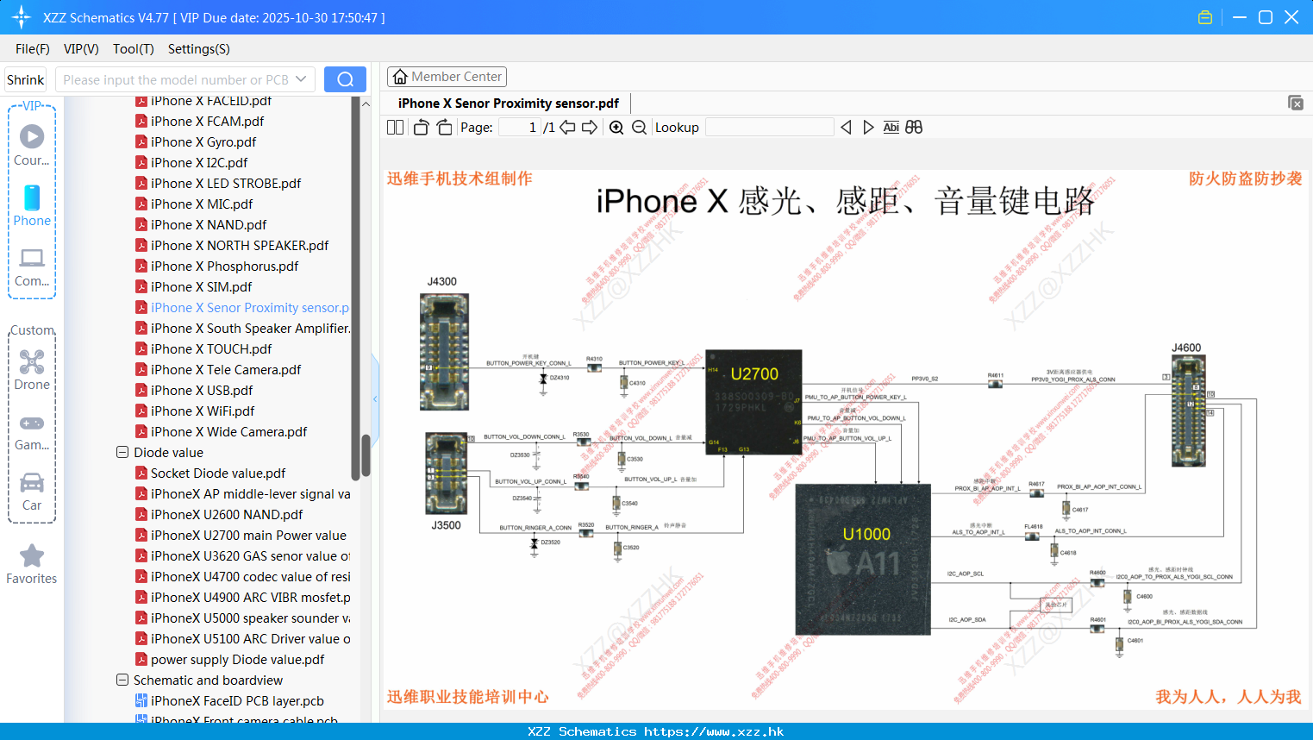Click the binoculars search icon
The height and width of the screenshot is (740, 1313).
click(914, 128)
